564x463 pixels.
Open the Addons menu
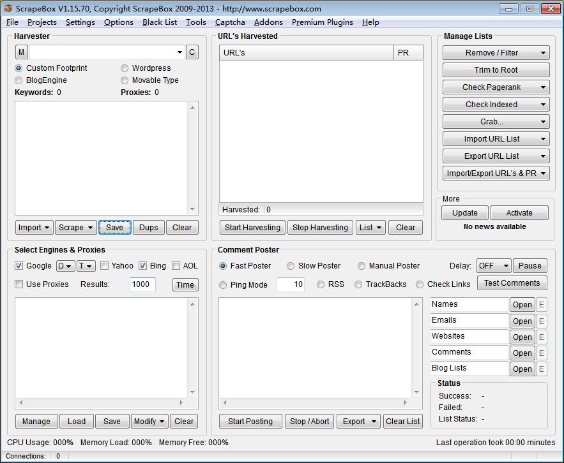268,22
